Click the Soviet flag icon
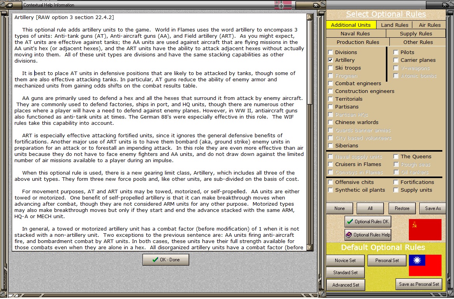 (425, 230)
